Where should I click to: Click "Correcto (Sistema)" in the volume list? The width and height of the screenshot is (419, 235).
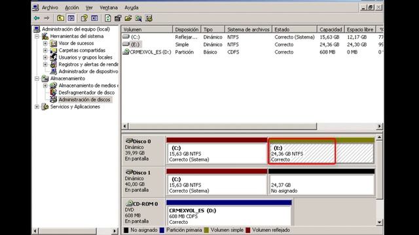point(295,37)
